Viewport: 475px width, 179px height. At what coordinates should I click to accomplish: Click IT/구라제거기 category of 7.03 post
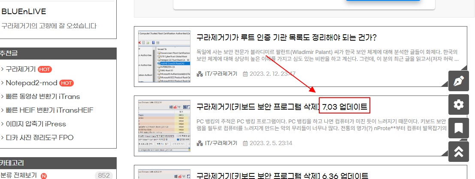pyautogui.click(x=221, y=143)
